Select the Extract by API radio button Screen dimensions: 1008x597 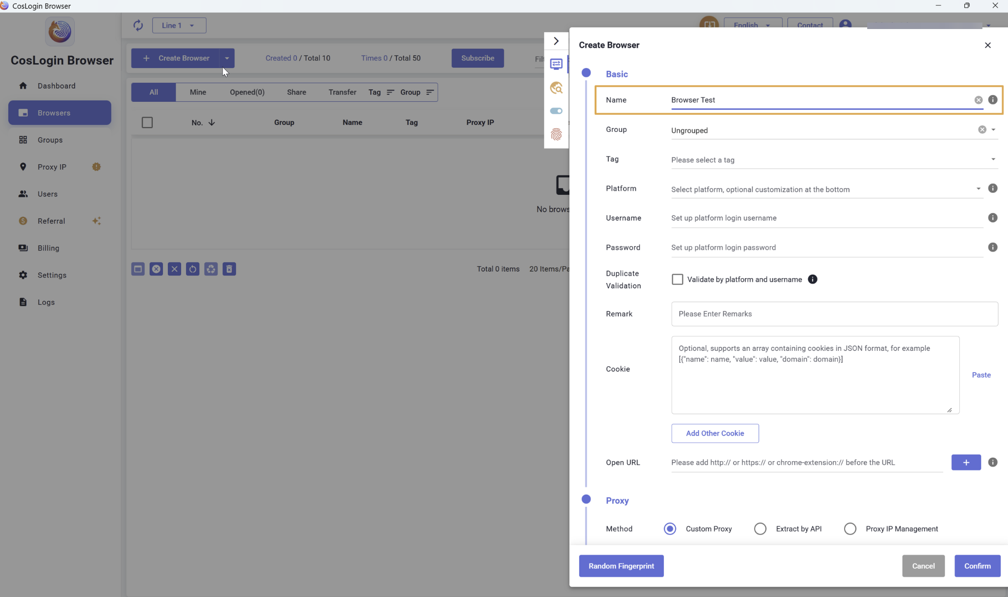760,529
